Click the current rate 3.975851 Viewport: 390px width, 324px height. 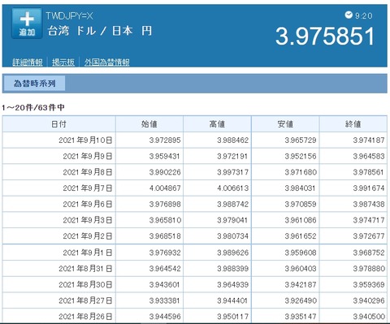[x=325, y=37]
